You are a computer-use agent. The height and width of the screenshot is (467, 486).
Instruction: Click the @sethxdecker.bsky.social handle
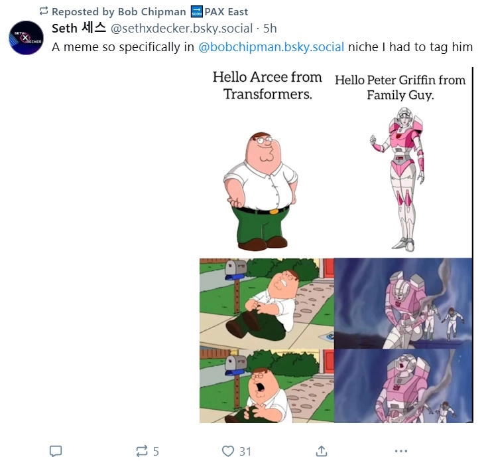[x=182, y=29]
